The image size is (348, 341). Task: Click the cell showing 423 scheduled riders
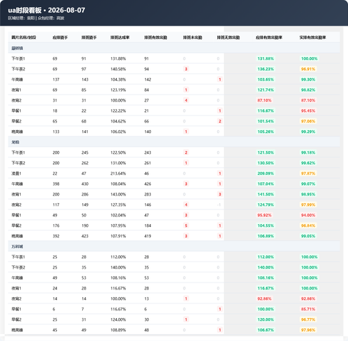pos(85,236)
